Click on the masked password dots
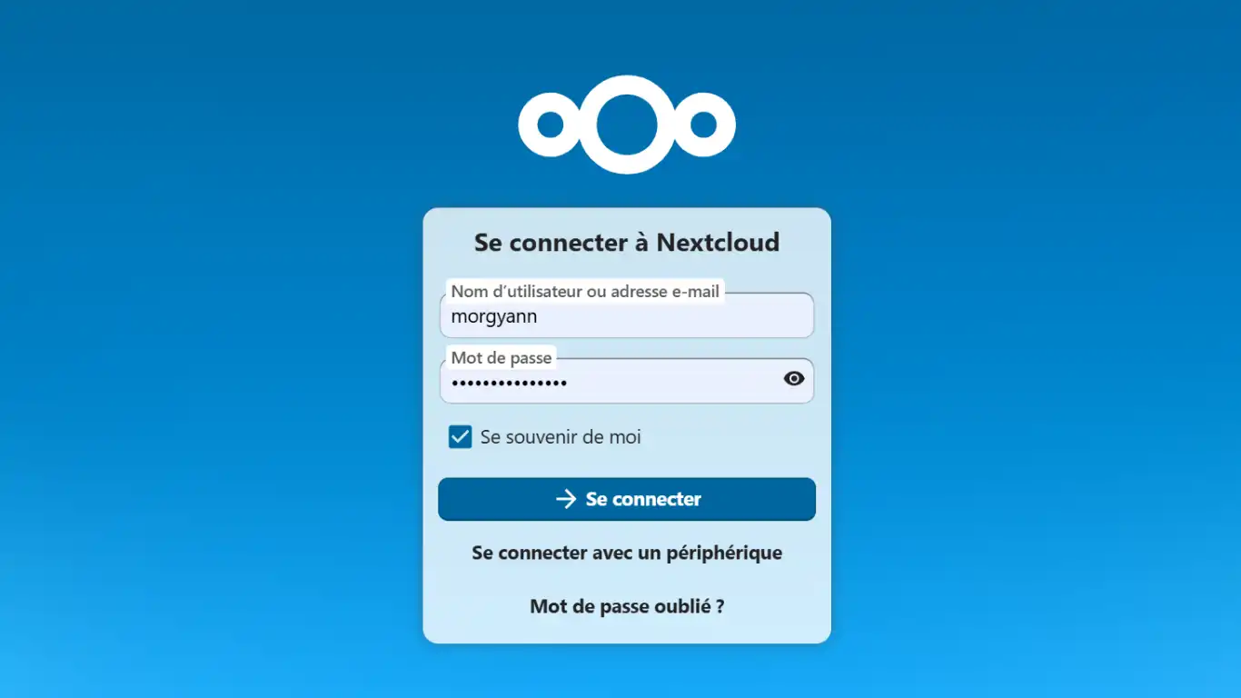The height and width of the screenshot is (698, 1241). (x=510, y=383)
